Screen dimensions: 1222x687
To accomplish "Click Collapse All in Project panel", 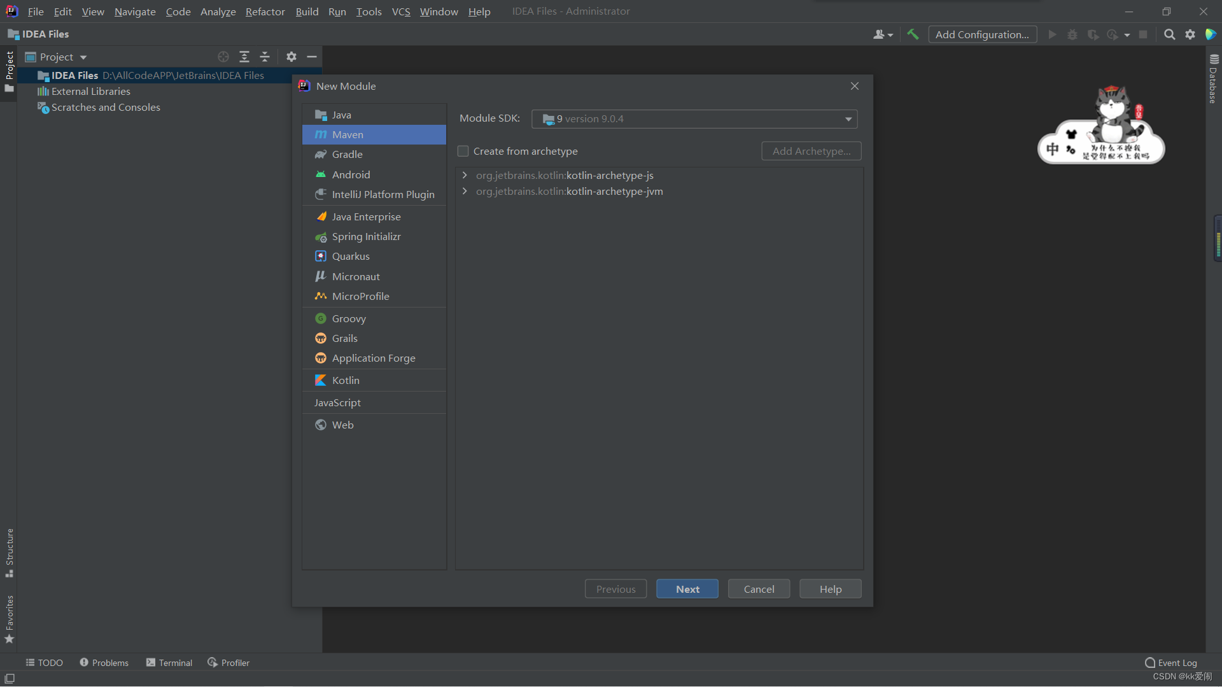I will pyautogui.click(x=265, y=57).
